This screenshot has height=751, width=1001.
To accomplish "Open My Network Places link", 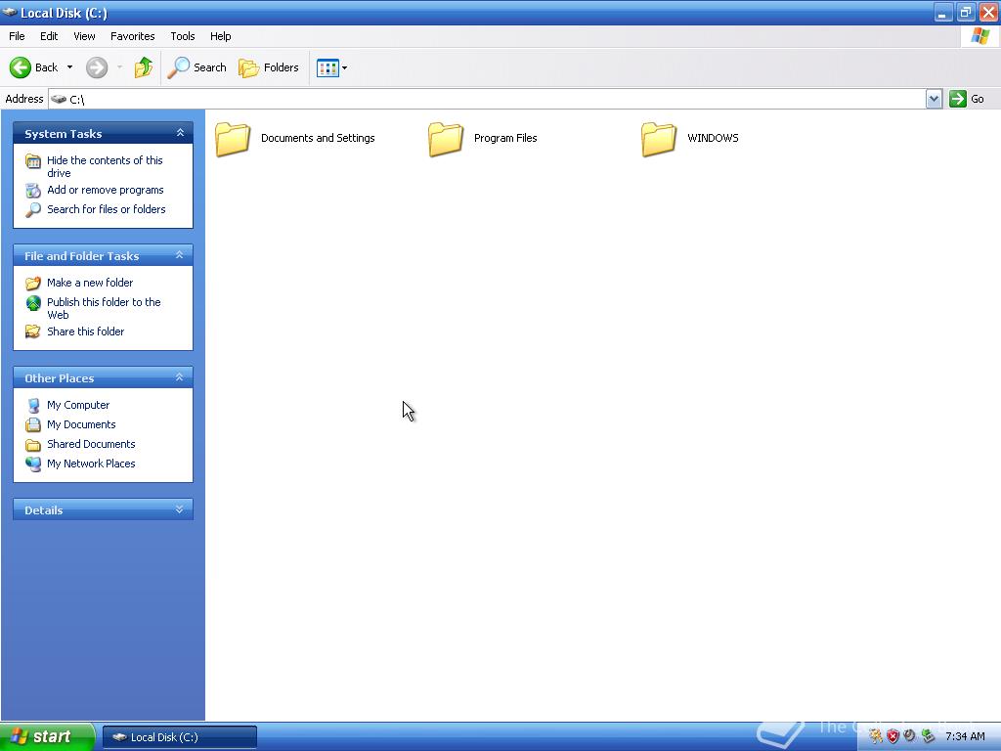I will [x=91, y=464].
